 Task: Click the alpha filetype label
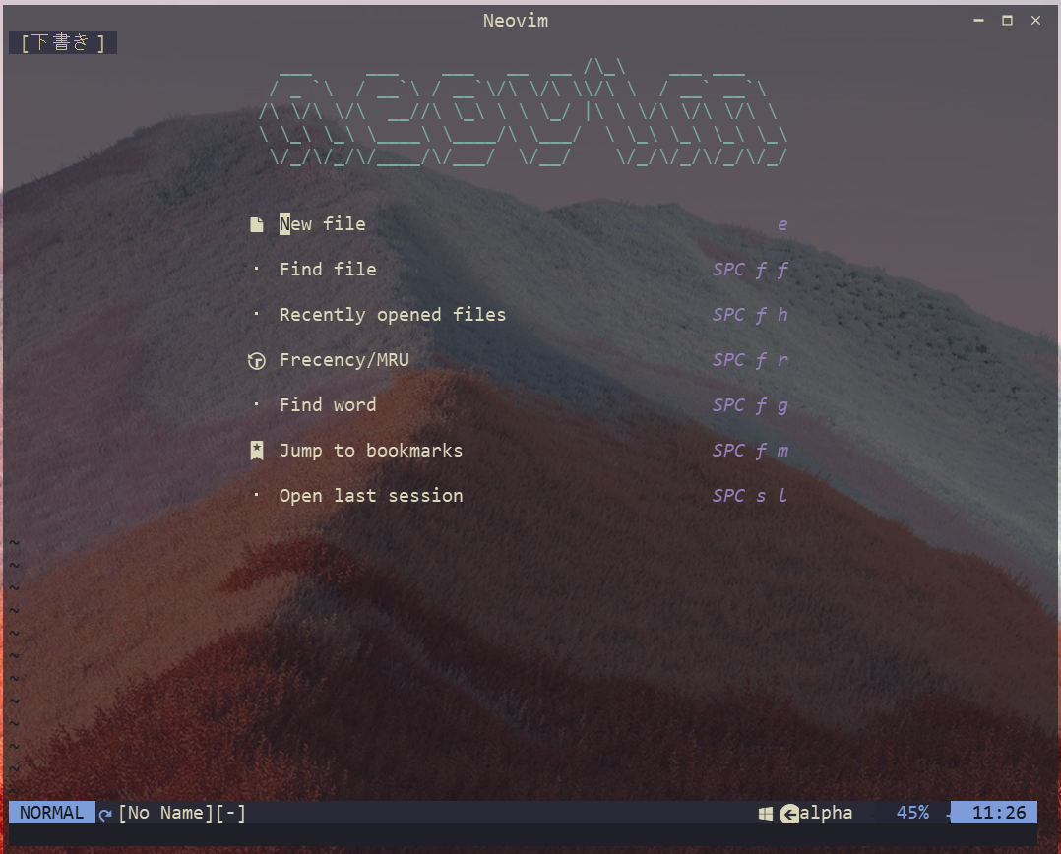(826, 812)
